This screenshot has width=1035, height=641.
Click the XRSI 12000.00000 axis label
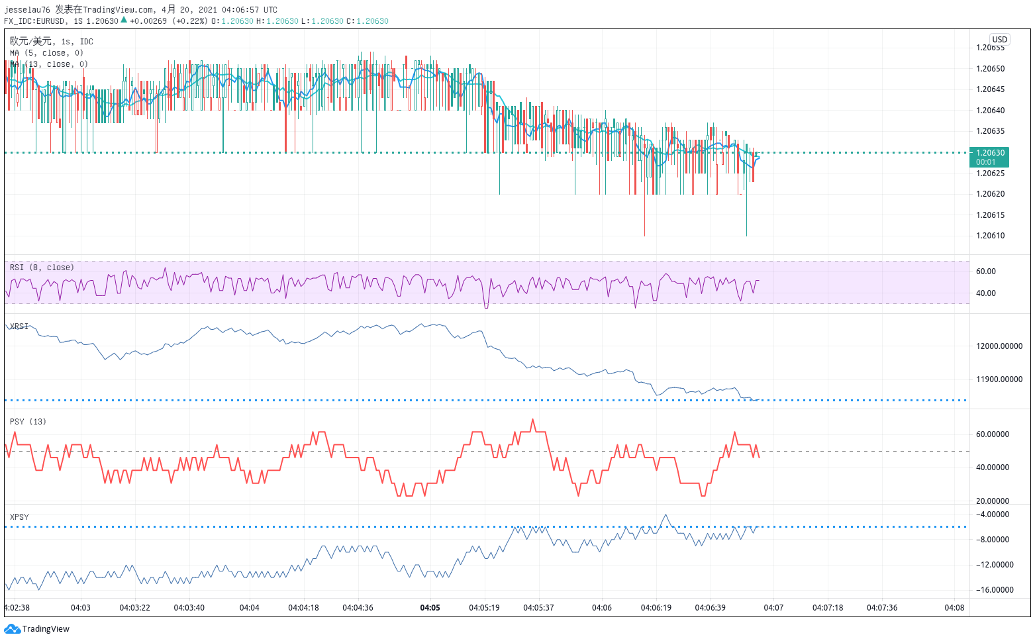999,346
